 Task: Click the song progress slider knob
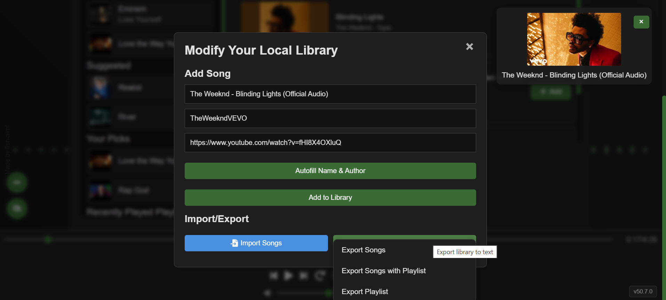48,239
